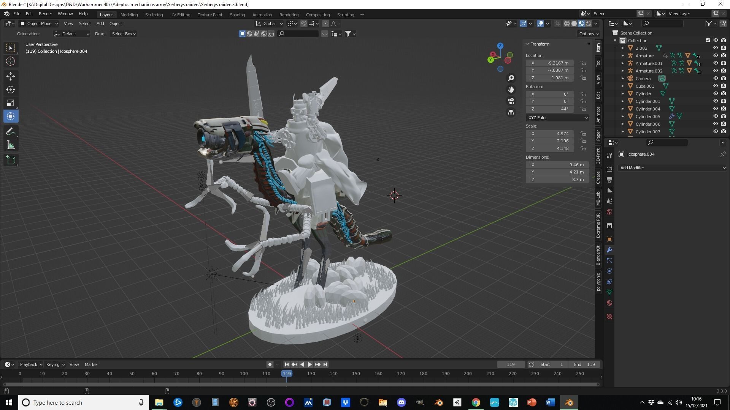
Task: Open the Select Box drag dropdown
Action: coord(124,34)
